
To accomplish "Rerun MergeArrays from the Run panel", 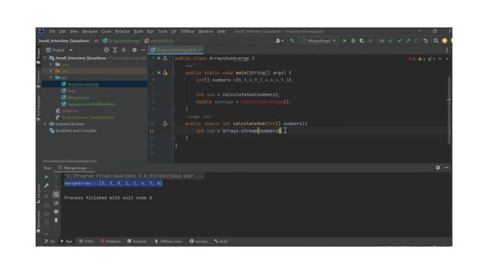I will (x=47, y=177).
